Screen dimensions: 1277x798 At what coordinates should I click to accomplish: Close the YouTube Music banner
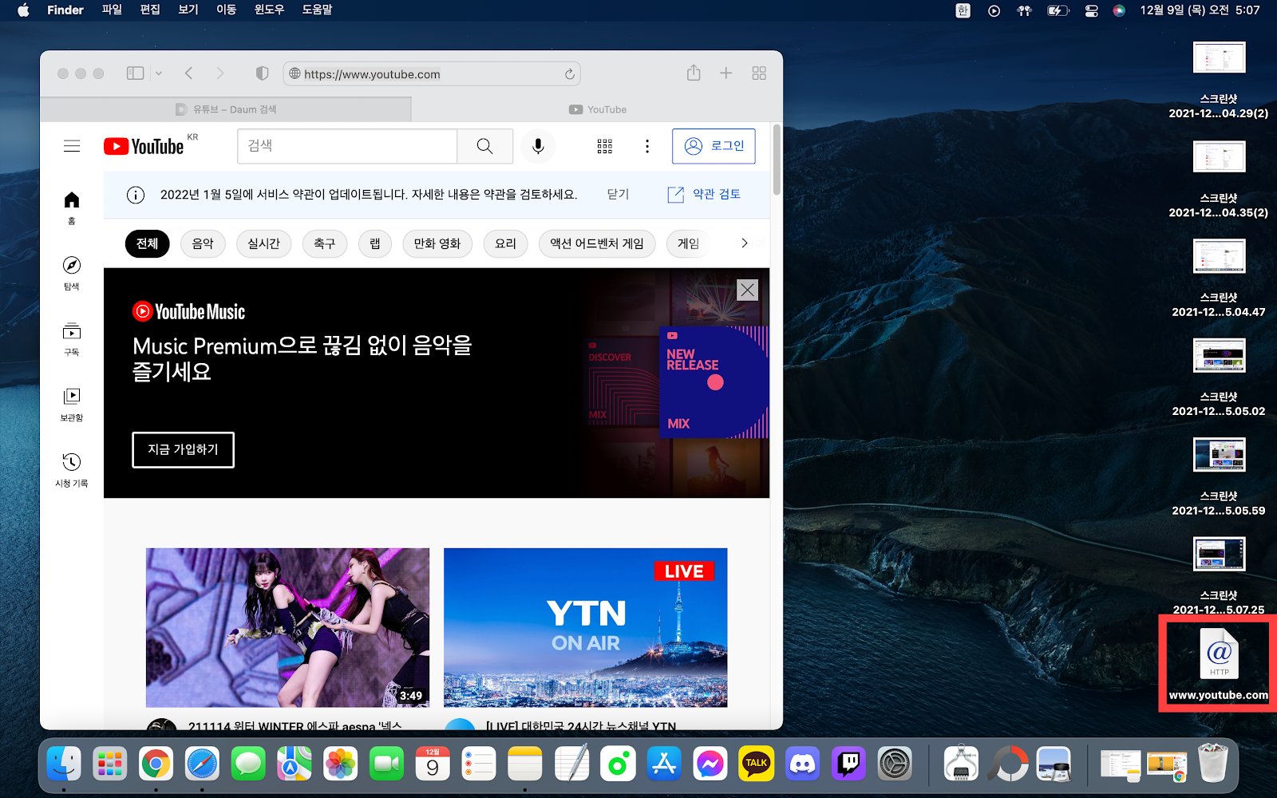pyautogui.click(x=747, y=290)
